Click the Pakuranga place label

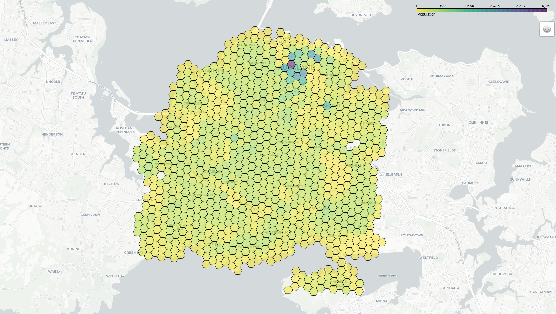[504, 208]
